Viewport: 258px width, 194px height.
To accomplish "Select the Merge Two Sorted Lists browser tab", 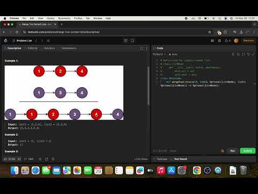I will pyautogui.click(x=37, y=24).
